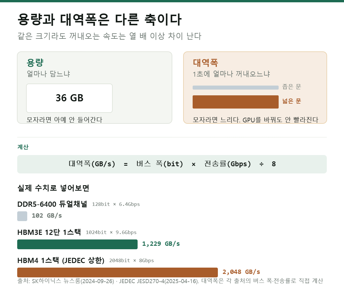
Task: Click the '1024bit × 9.6Gbps' spec text
Action: [111, 232]
